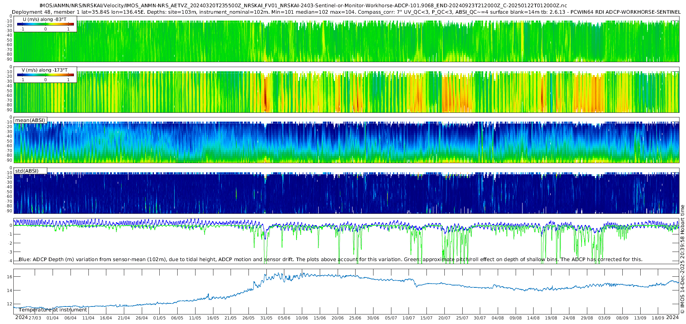Image resolution: width=686 pixels, height=324 pixels.
Task: Select the mean(ABSI) panel label
Action: [30, 120]
